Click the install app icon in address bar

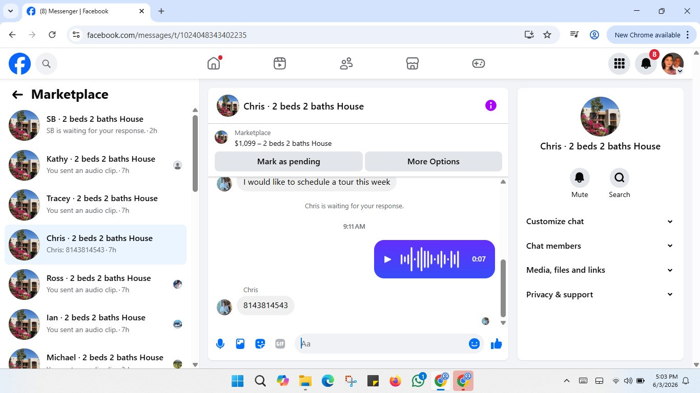pos(529,35)
